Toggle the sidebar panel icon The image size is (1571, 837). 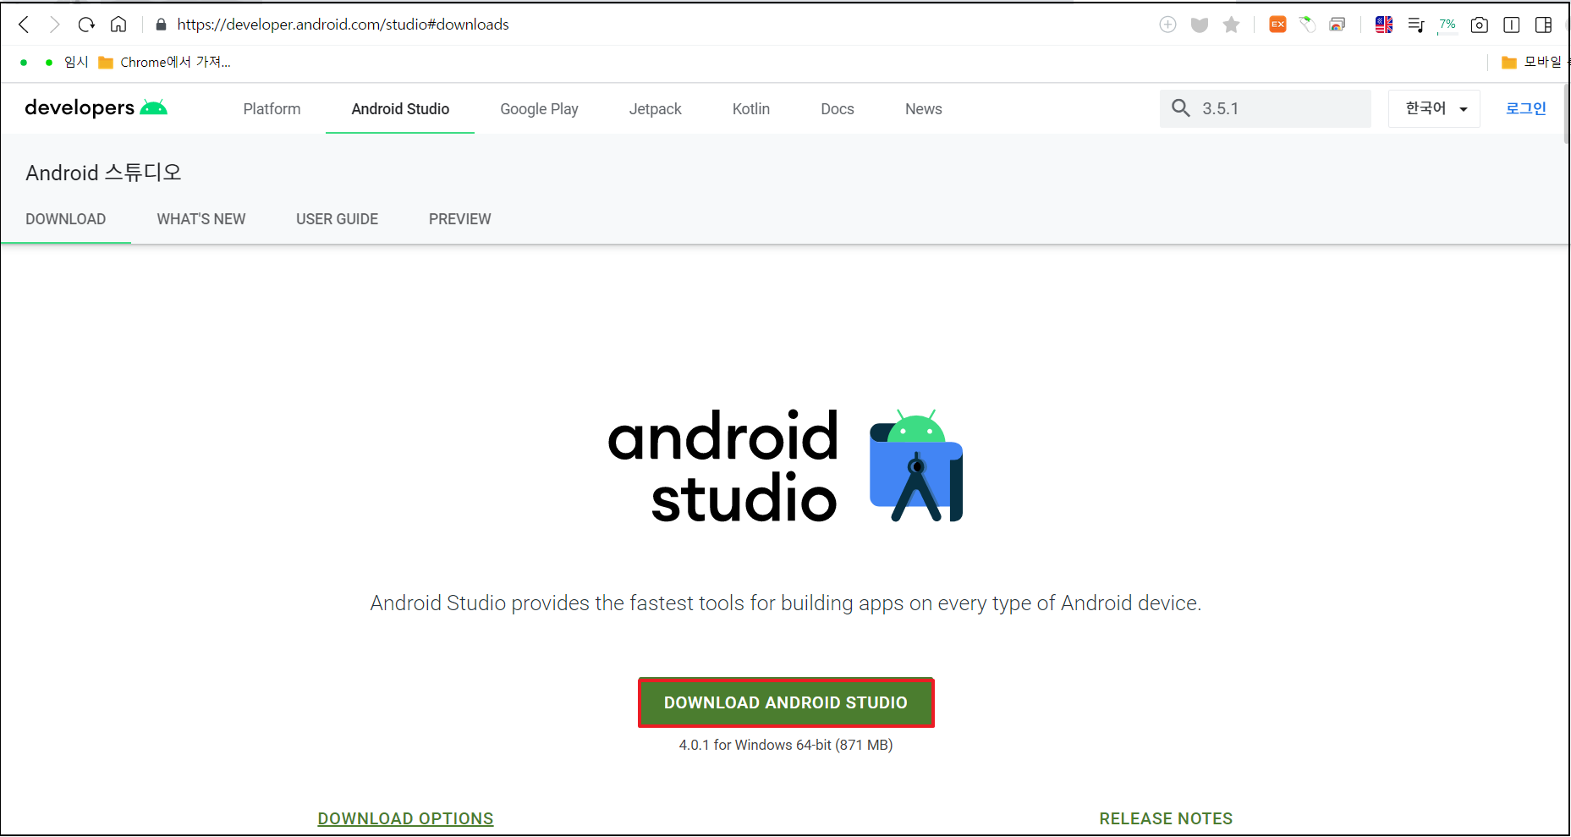click(1543, 25)
